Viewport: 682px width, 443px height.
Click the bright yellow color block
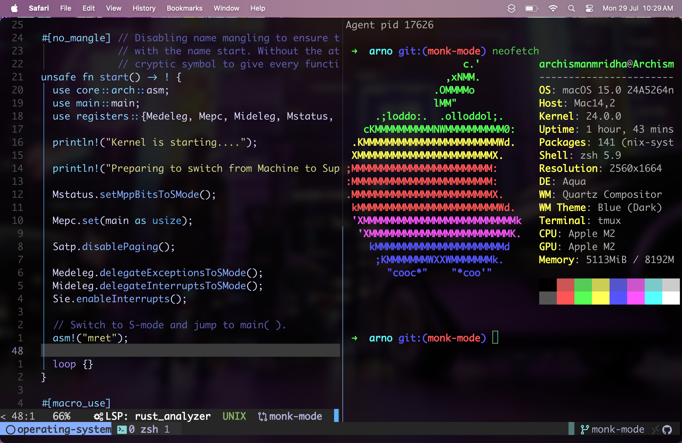[601, 298]
